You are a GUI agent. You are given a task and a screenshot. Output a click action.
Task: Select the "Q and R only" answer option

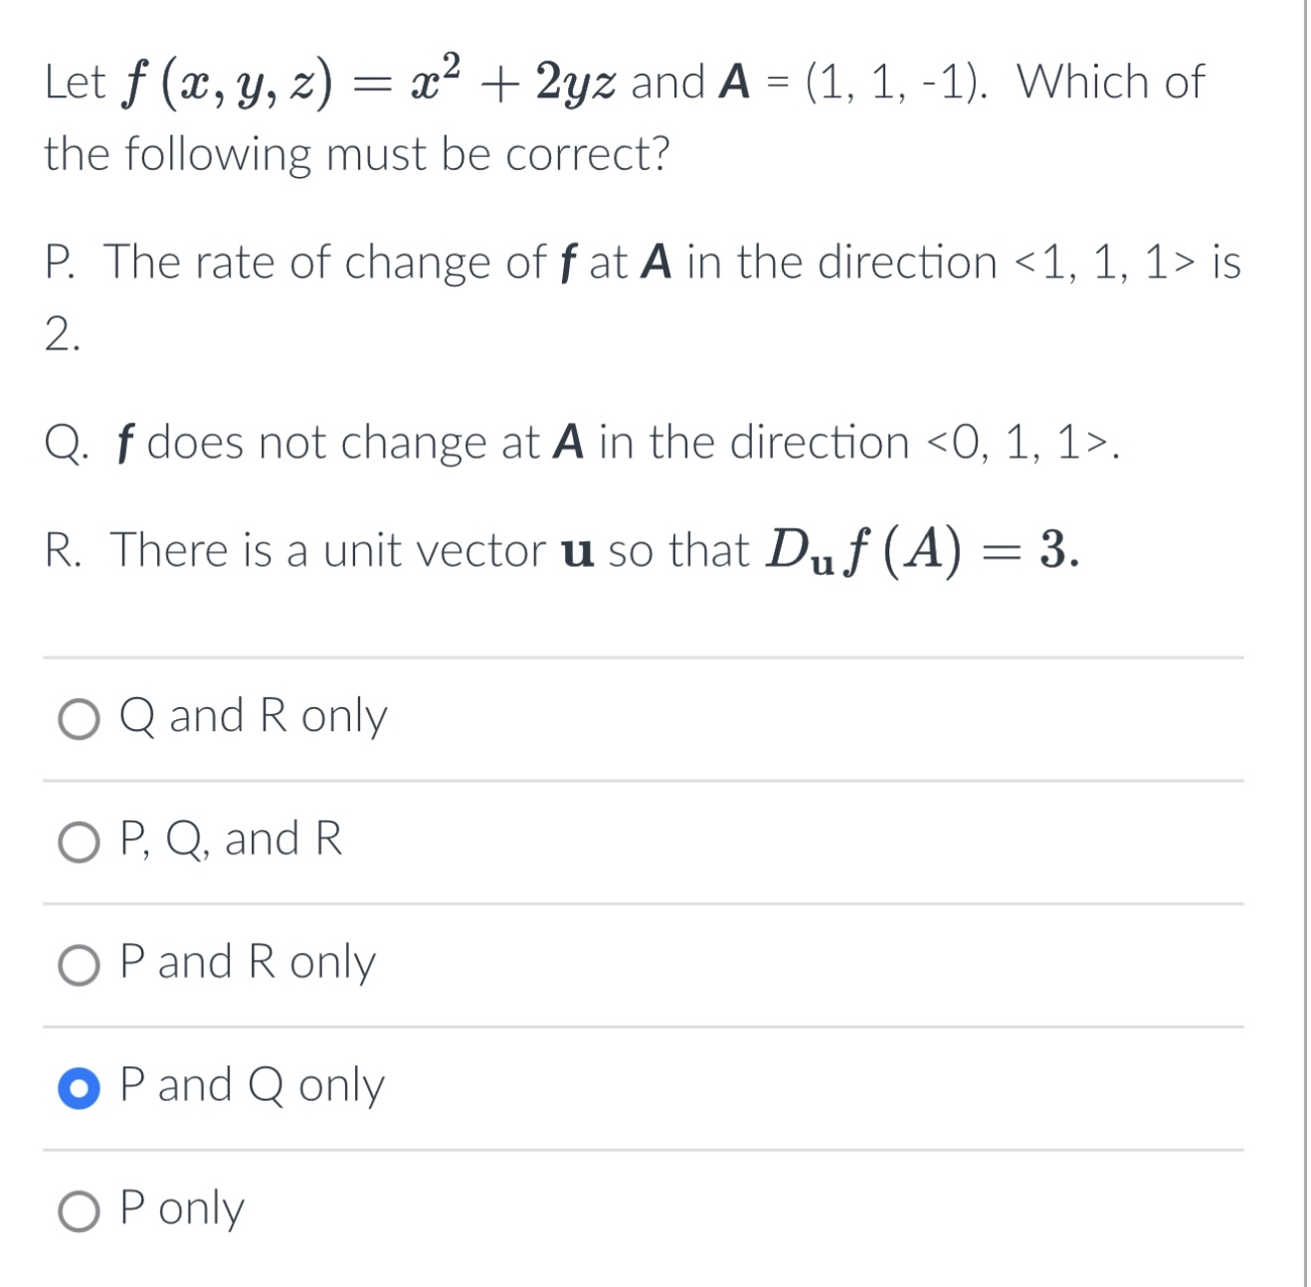80,715
